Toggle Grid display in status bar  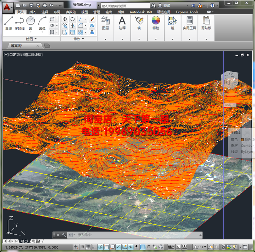click(88, 247)
